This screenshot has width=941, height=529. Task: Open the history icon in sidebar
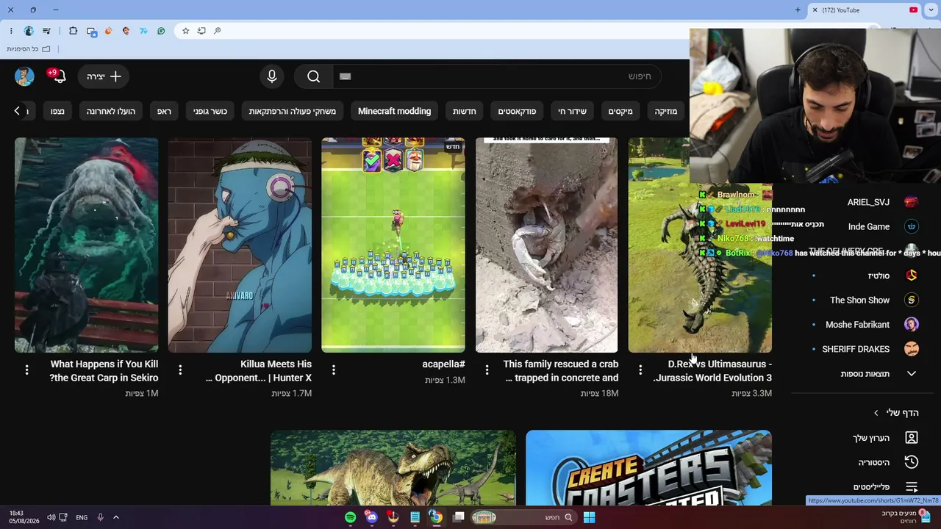912,462
